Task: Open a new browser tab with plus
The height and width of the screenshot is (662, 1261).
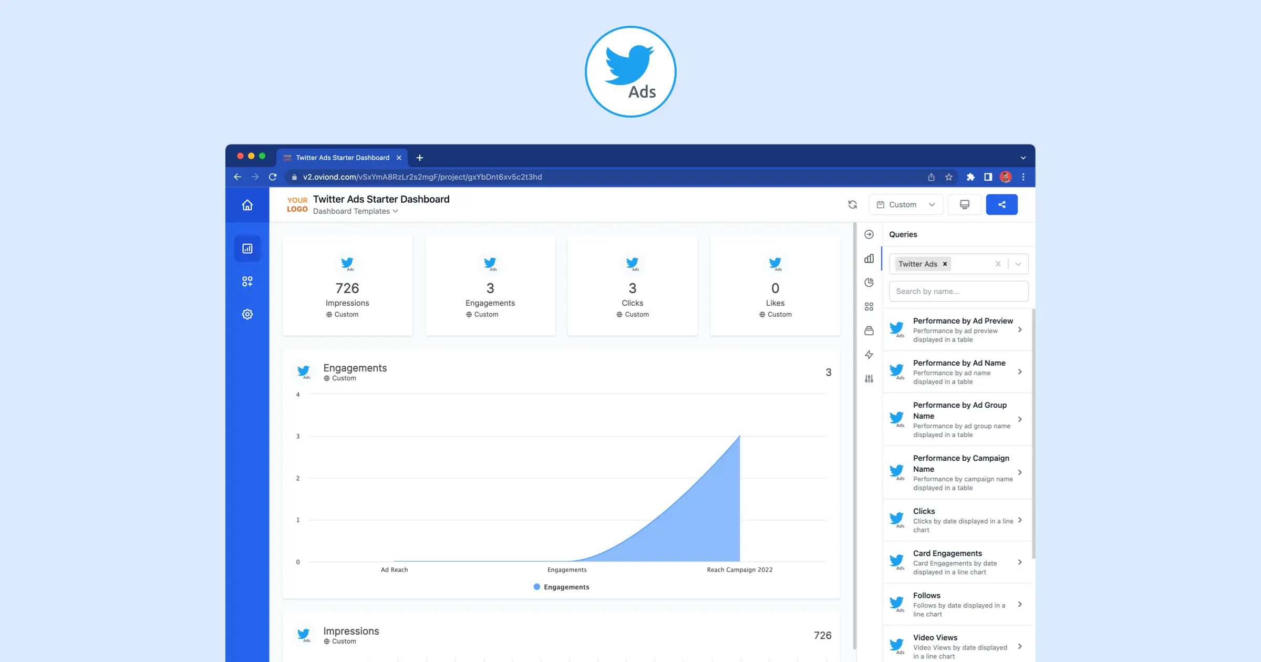Action: tap(420, 158)
